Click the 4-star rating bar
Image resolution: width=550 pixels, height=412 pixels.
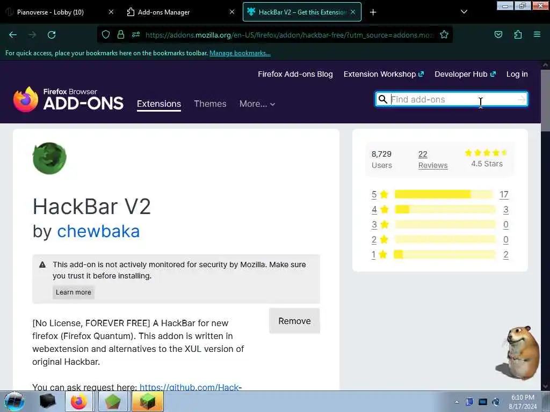point(445,210)
